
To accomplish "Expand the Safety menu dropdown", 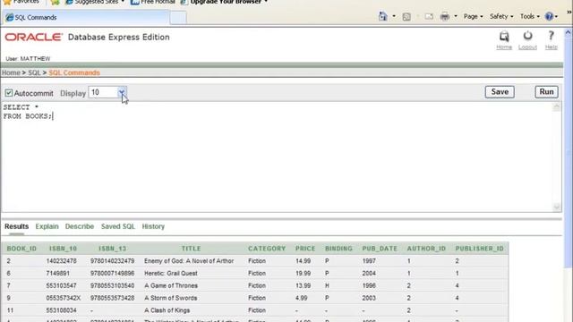I will point(501,16).
